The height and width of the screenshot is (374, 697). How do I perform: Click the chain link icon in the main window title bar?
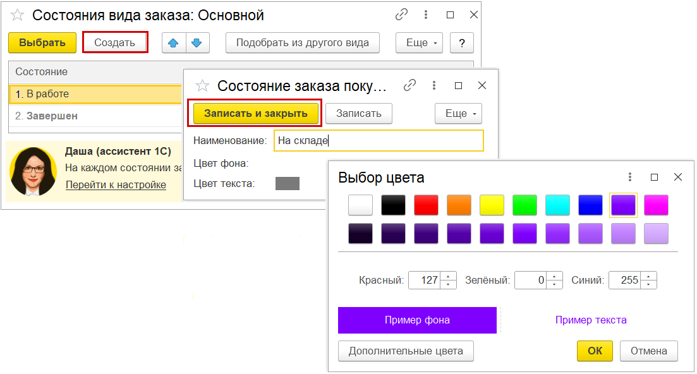coord(402,14)
